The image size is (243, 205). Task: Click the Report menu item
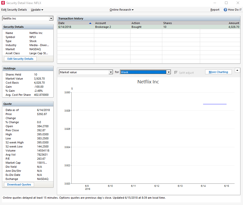click(x=215, y=10)
